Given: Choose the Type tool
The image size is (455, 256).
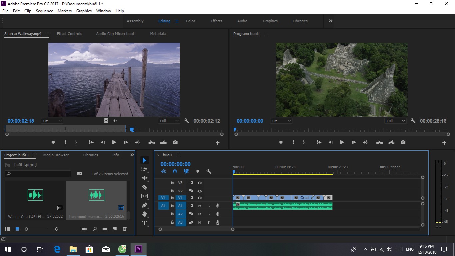Looking at the screenshot, I should [144, 223].
